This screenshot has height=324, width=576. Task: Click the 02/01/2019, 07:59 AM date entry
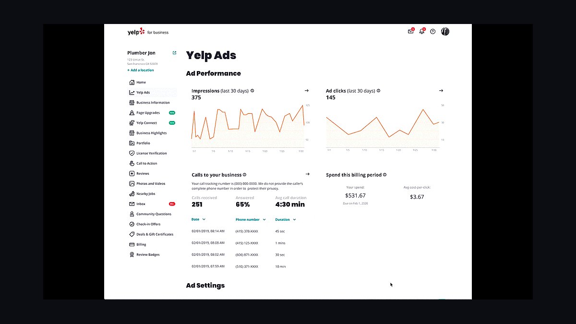point(208,266)
